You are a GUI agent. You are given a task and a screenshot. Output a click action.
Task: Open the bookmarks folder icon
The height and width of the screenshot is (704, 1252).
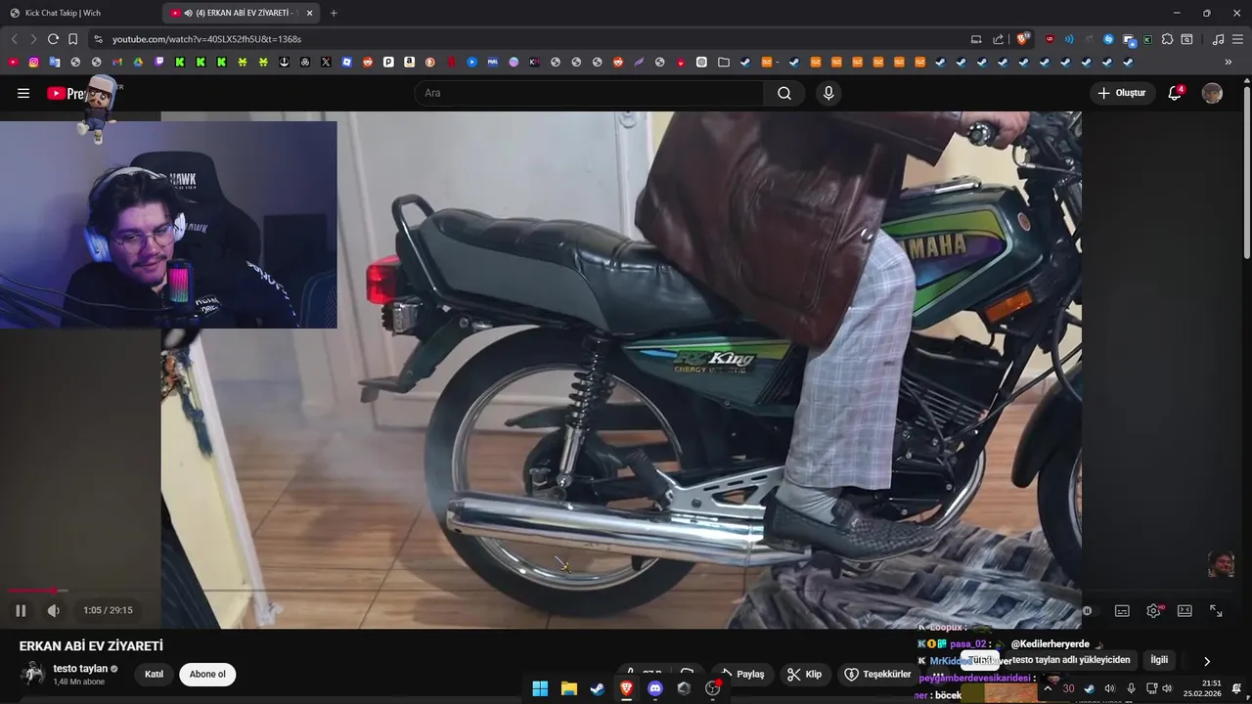724,62
